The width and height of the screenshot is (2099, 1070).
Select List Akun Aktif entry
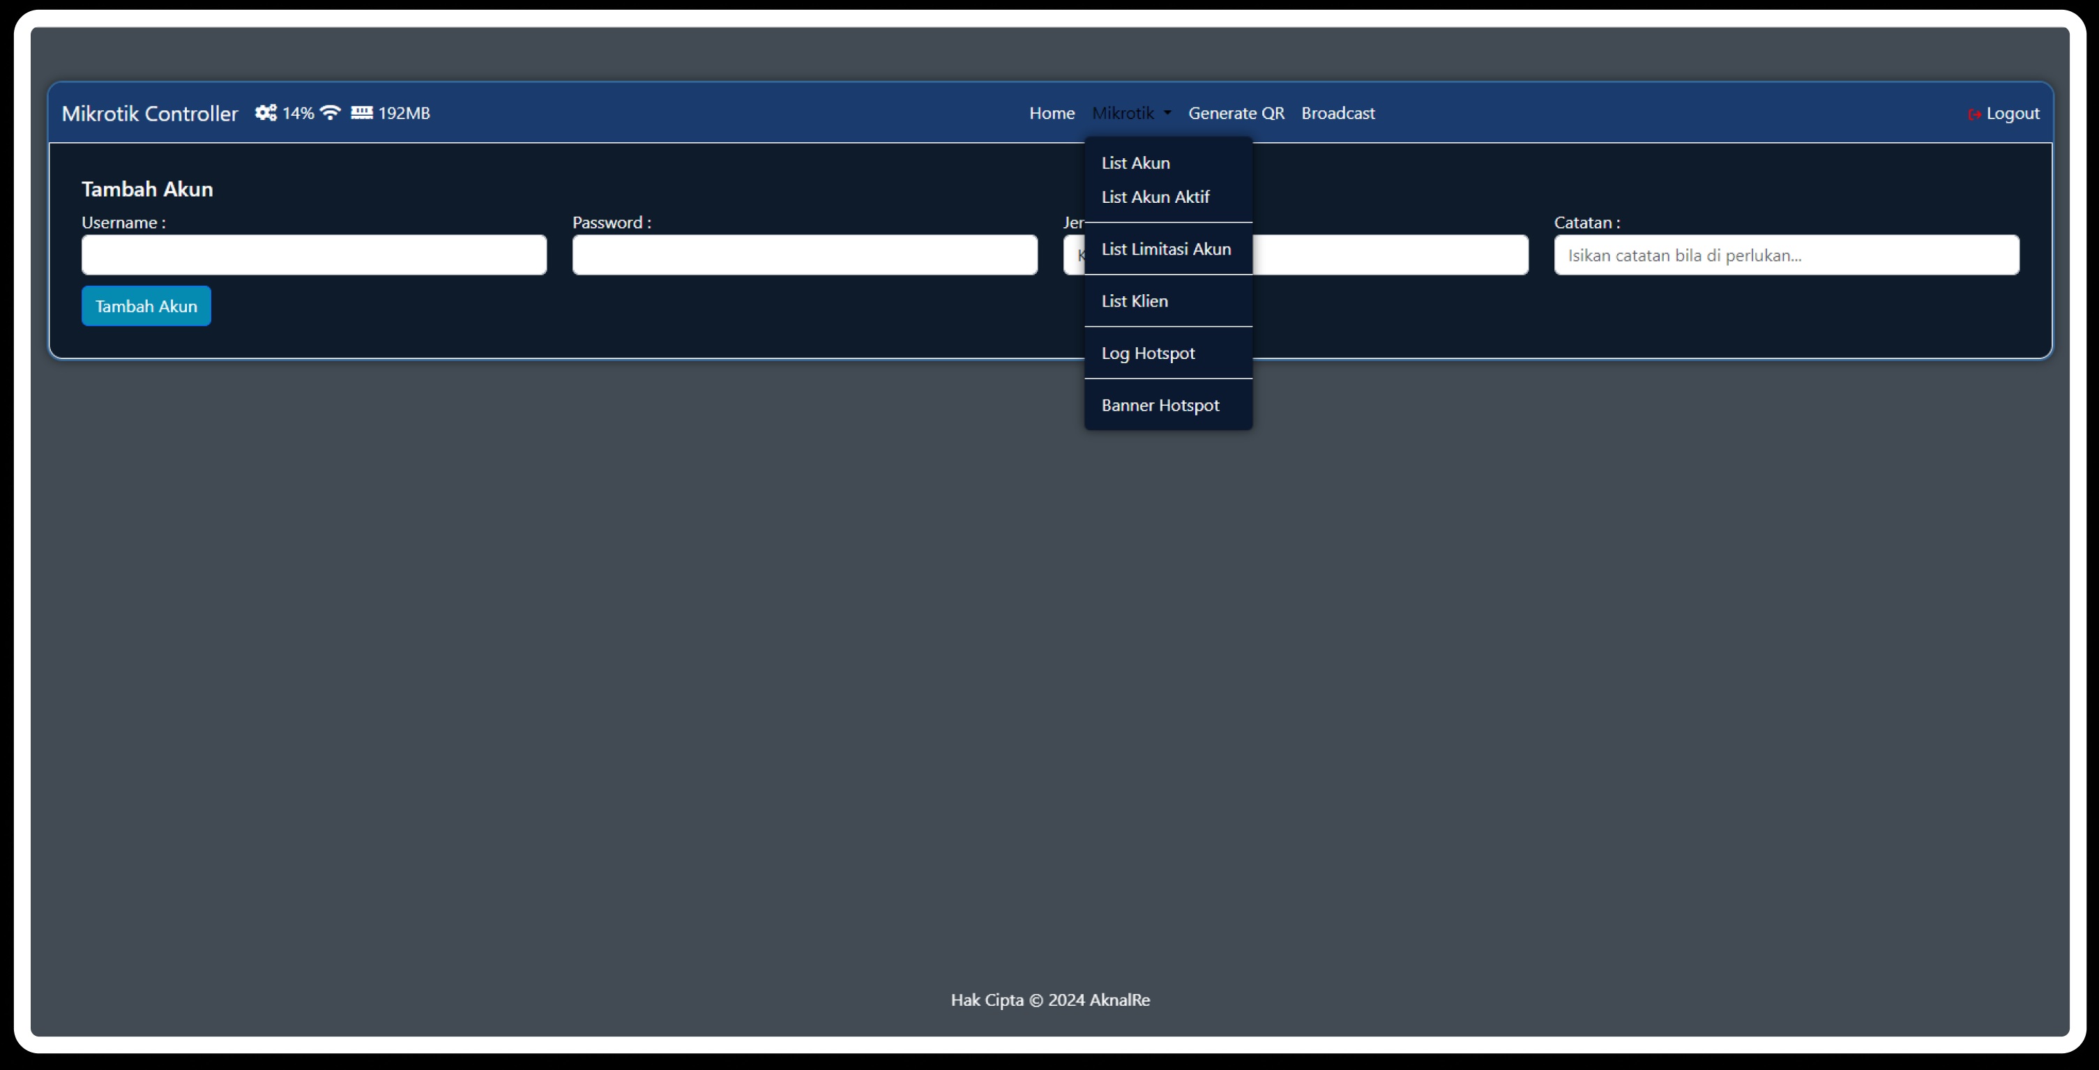click(x=1155, y=197)
